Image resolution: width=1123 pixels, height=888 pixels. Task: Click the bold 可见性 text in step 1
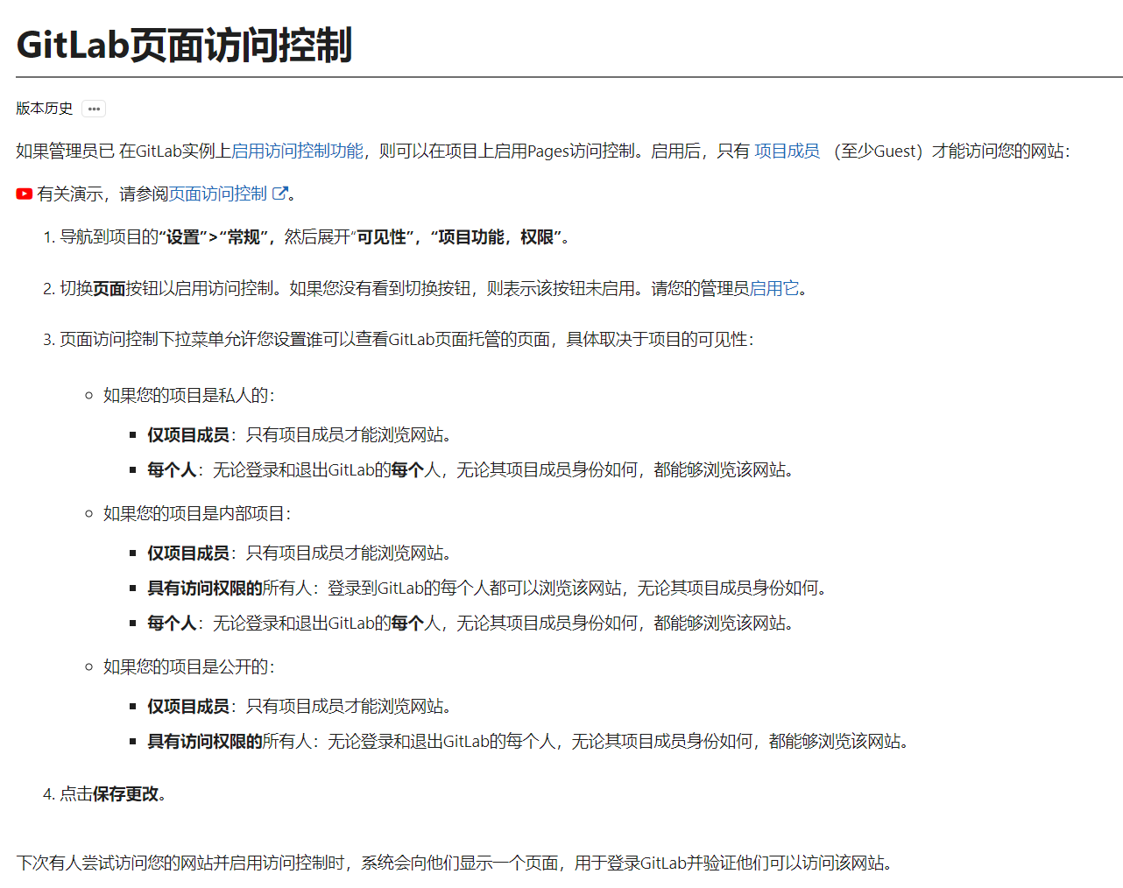click(x=382, y=237)
